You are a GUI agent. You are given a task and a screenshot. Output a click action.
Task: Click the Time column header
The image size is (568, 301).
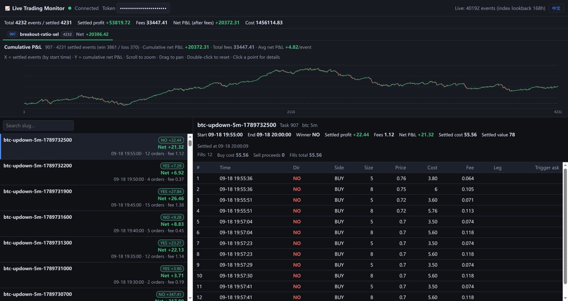point(225,168)
